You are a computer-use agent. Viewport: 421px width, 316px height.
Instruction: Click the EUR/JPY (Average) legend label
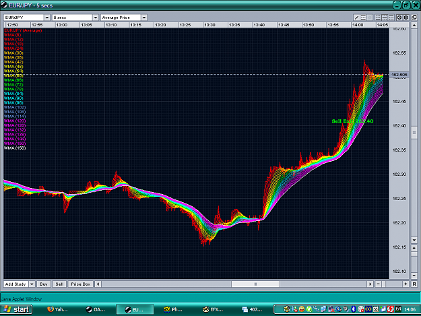pos(23,30)
